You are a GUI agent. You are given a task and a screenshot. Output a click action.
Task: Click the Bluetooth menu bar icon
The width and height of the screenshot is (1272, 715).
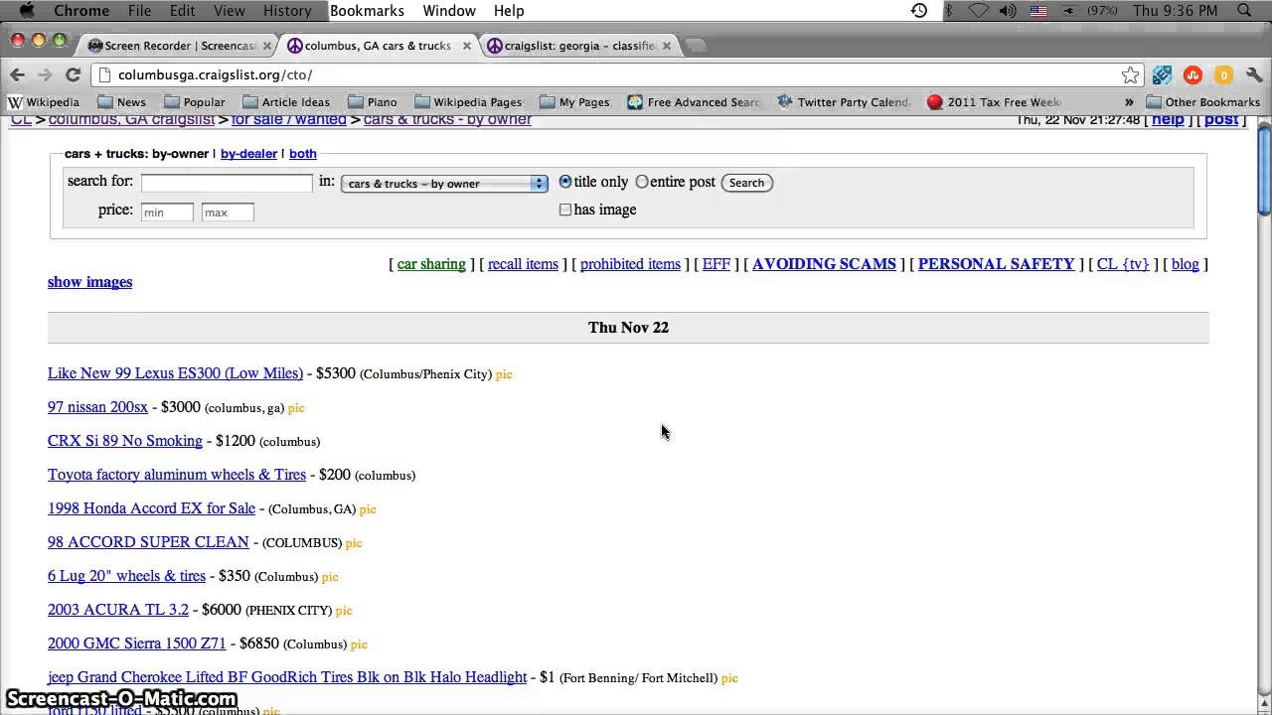click(x=949, y=10)
